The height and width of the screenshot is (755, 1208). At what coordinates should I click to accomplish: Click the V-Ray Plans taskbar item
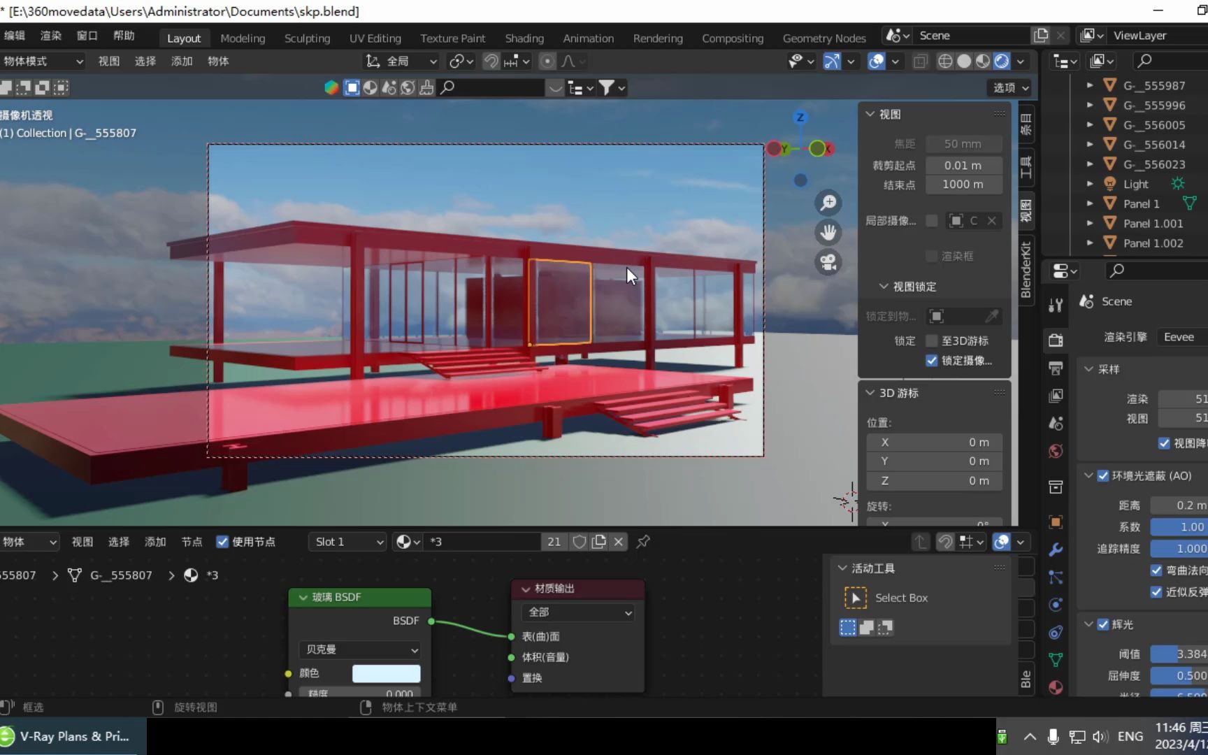point(70,736)
